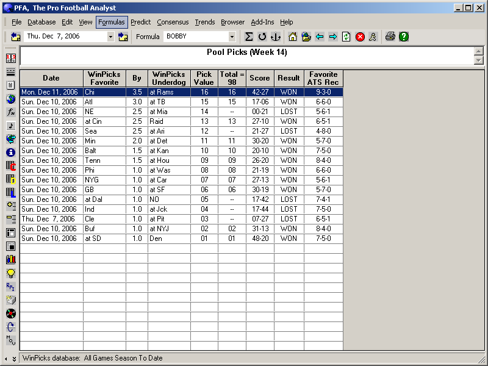Click the globe icon in sidebar

pos(11,99)
